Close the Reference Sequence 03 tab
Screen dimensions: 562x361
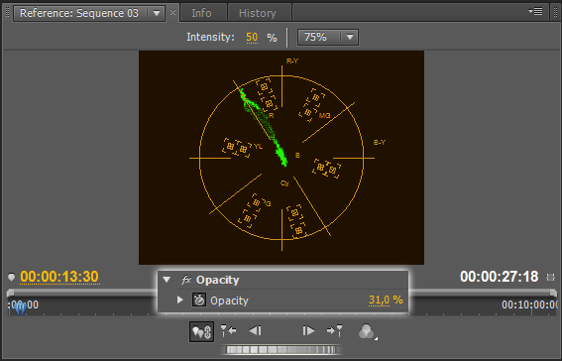(x=172, y=13)
